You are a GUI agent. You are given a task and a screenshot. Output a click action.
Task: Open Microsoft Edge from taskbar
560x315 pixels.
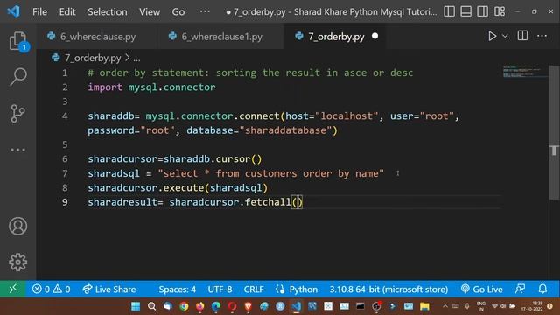click(216, 306)
